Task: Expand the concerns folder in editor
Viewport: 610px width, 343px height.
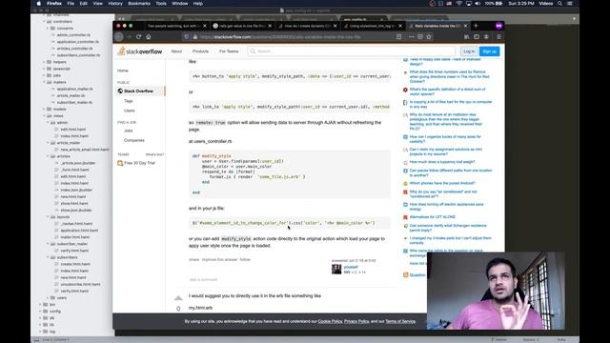Action: 48,28
